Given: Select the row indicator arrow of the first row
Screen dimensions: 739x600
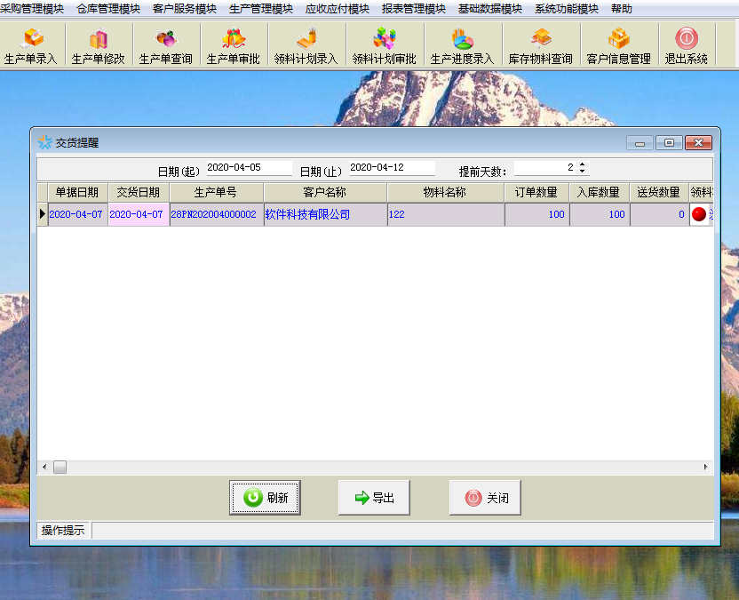Looking at the screenshot, I should (43, 214).
